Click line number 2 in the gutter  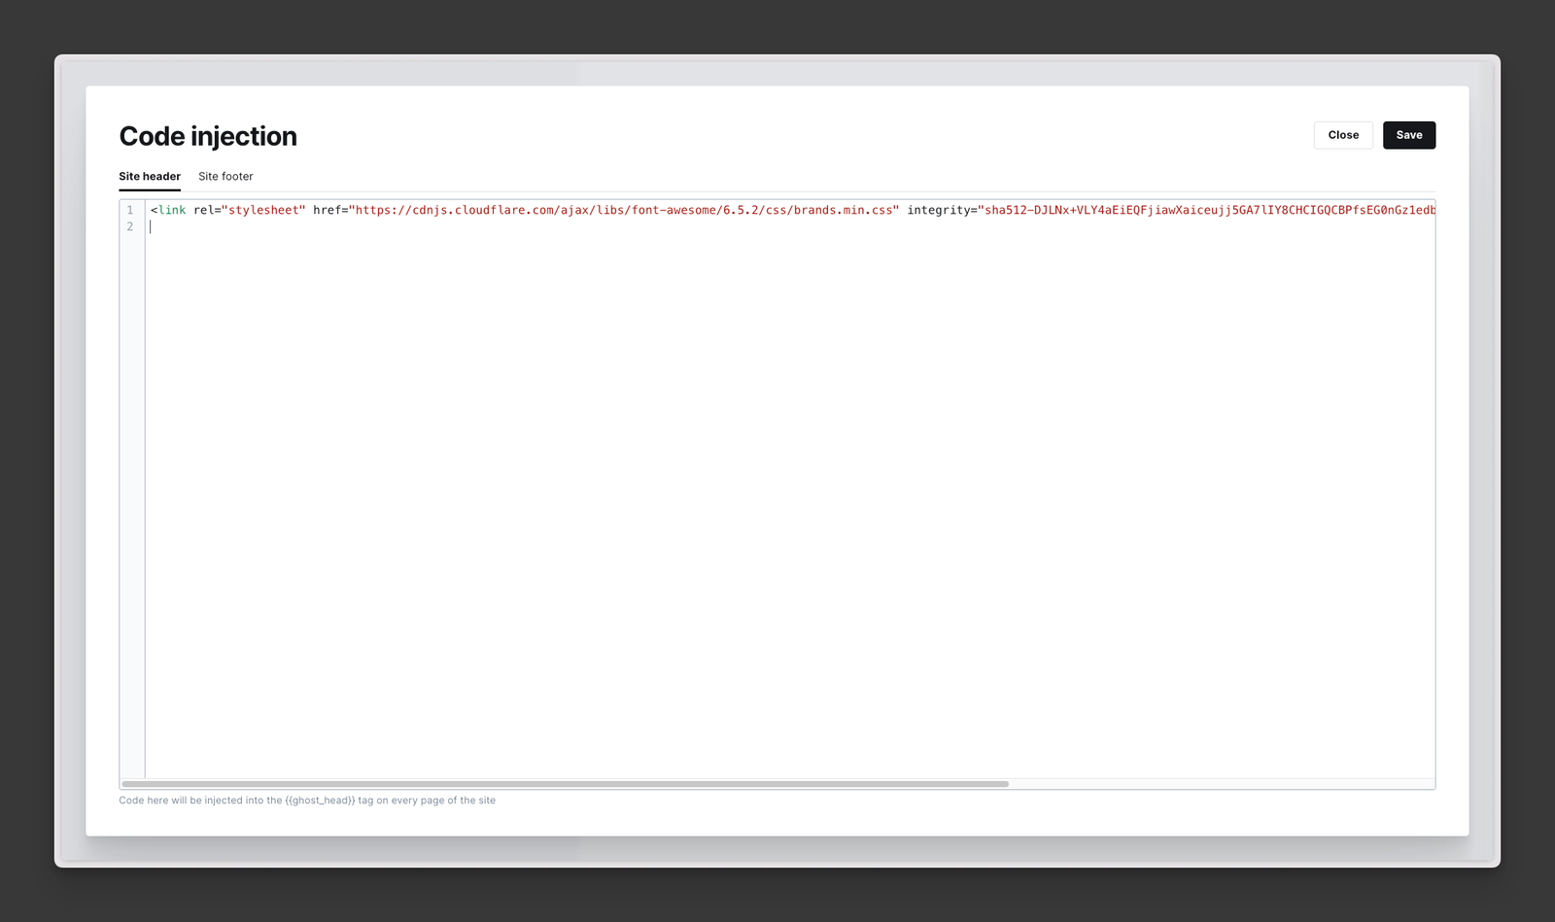130,226
